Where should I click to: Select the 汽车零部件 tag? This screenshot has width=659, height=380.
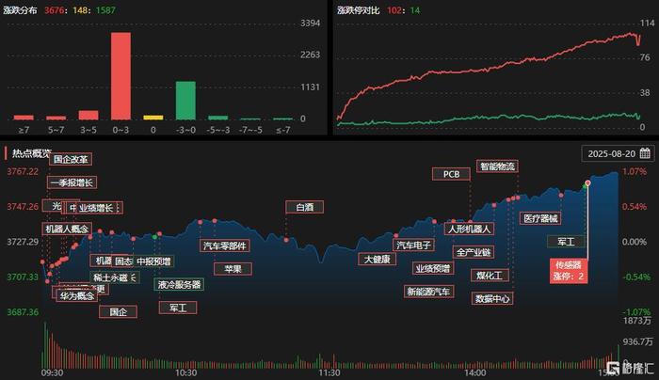click(x=224, y=245)
